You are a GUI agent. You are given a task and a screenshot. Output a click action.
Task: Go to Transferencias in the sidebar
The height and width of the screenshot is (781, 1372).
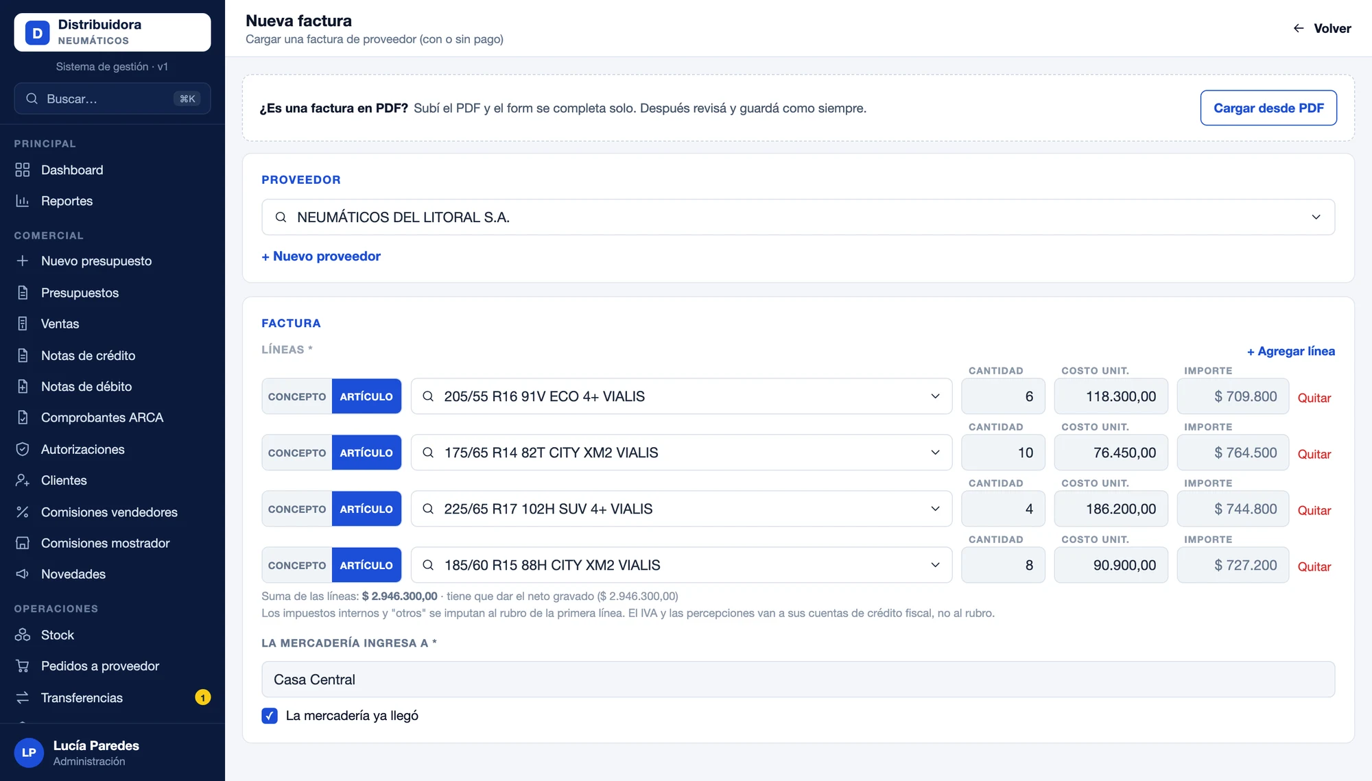point(112,698)
